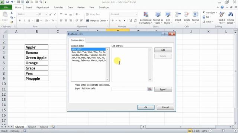Open the number format General dropdown

pyautogui.click(x=136, y=14)
